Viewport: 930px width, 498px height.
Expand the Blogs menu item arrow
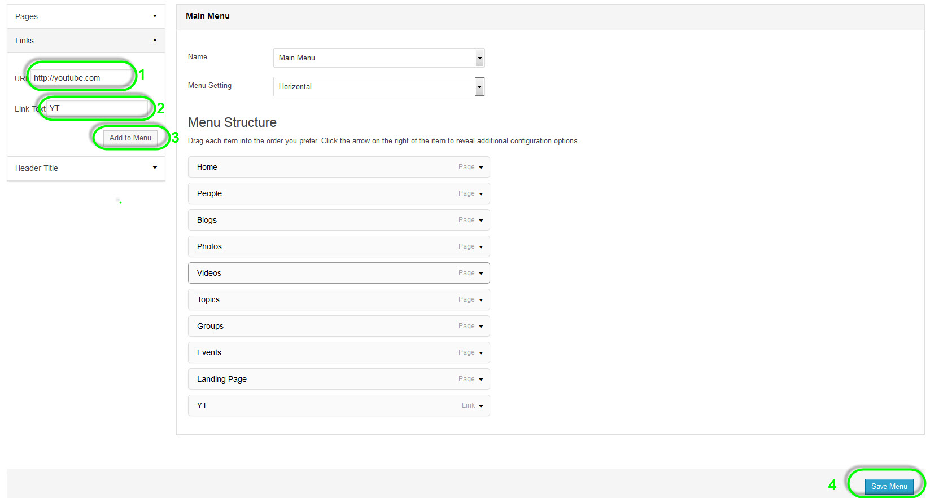pyautogui.click(x=481, y=221)
